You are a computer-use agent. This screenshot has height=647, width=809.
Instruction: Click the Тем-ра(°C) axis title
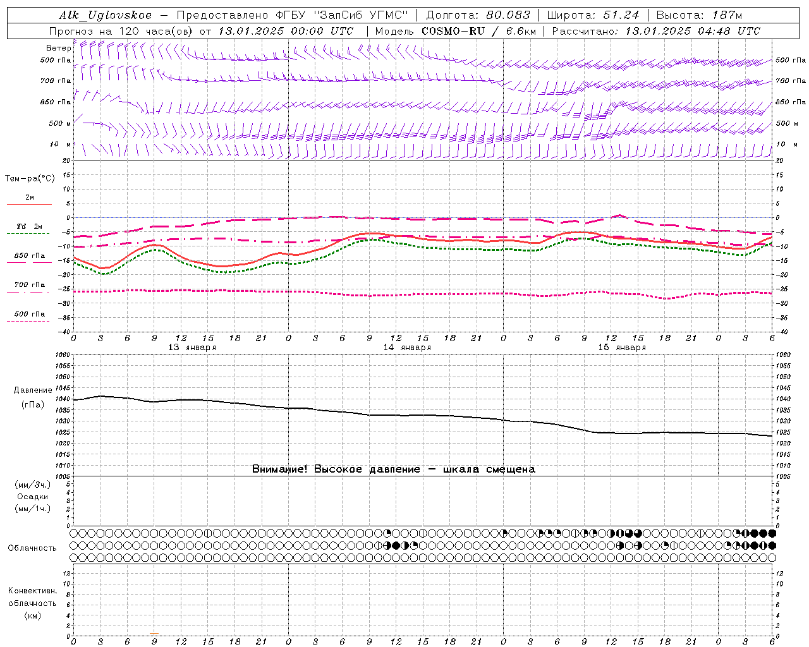[x=30, y=179]
